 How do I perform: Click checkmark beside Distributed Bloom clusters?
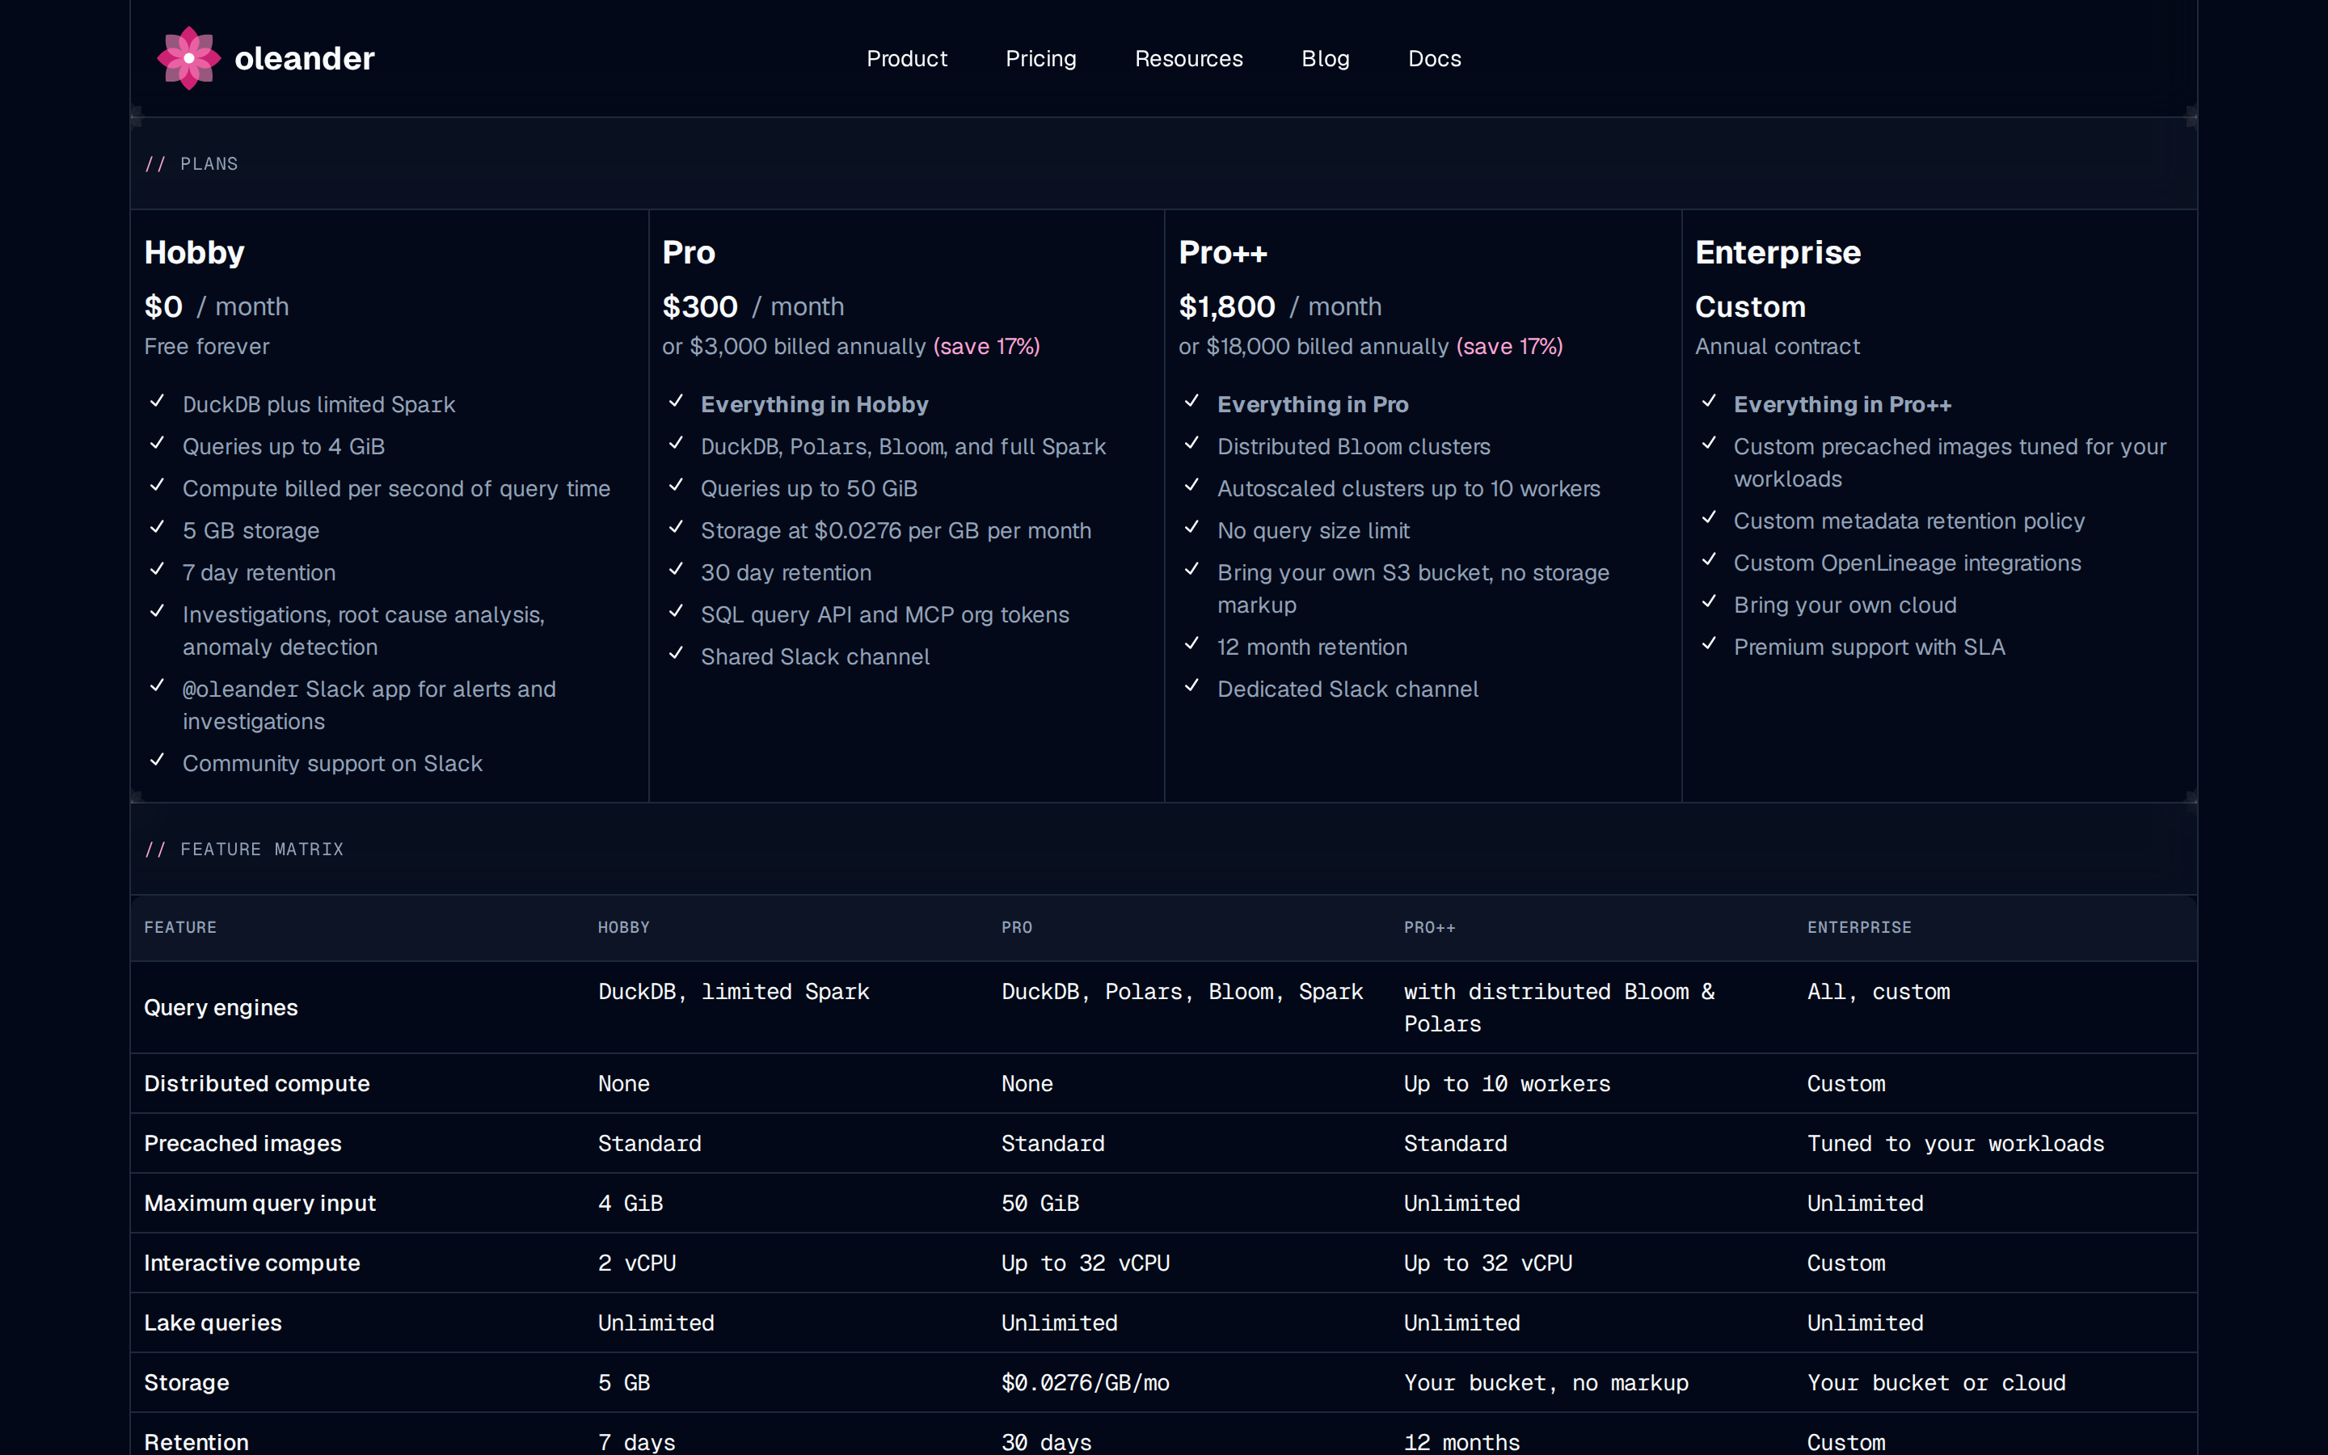click(x=1192, y=443)
